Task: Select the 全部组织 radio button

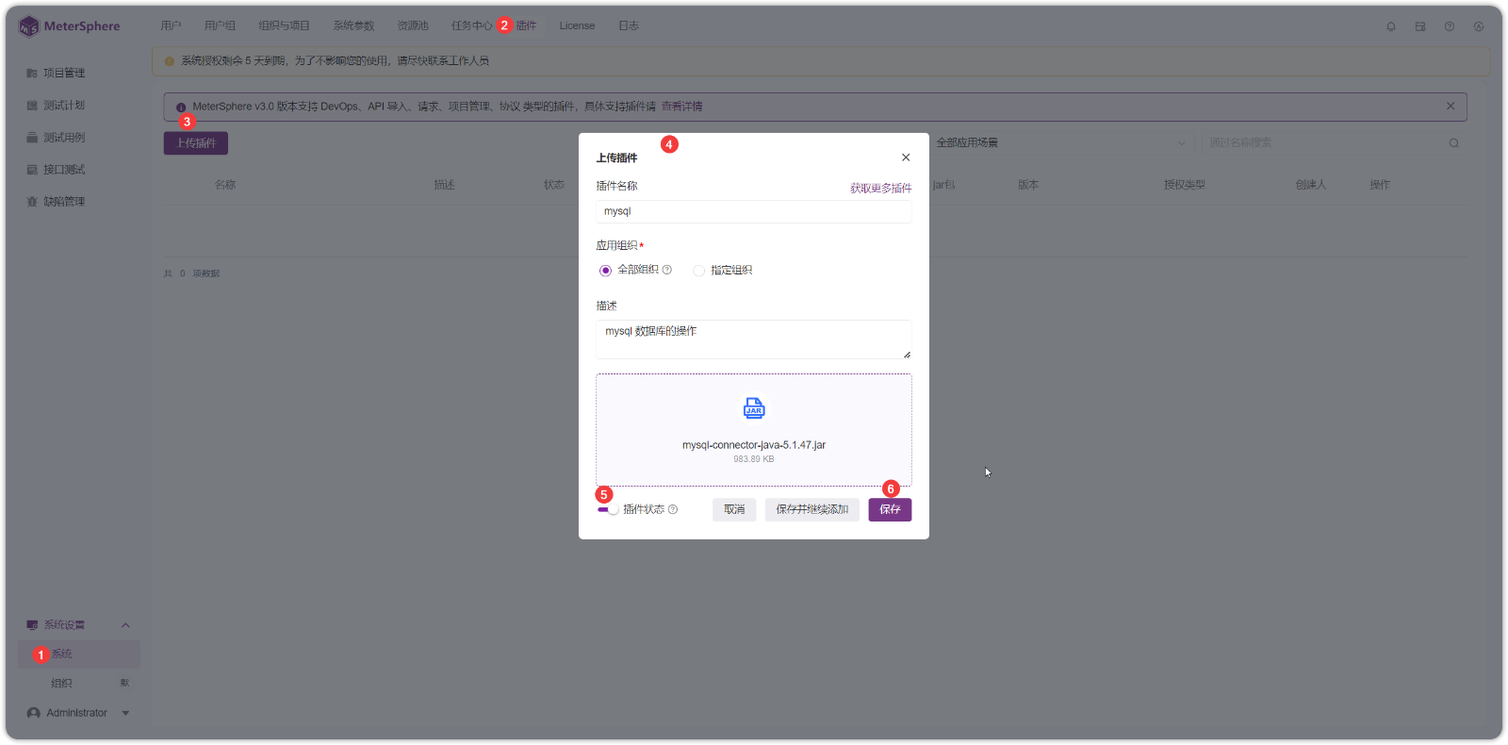Action: click(605, 271)
